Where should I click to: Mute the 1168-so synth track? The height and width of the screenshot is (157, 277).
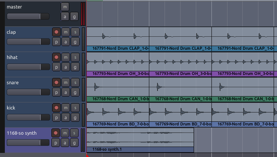tap(65, 133)
